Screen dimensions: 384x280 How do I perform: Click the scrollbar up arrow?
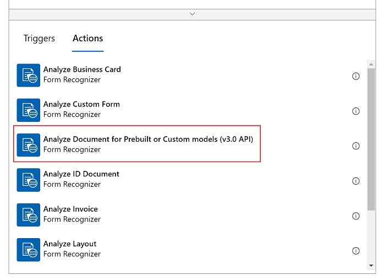(x=371, y=64)
